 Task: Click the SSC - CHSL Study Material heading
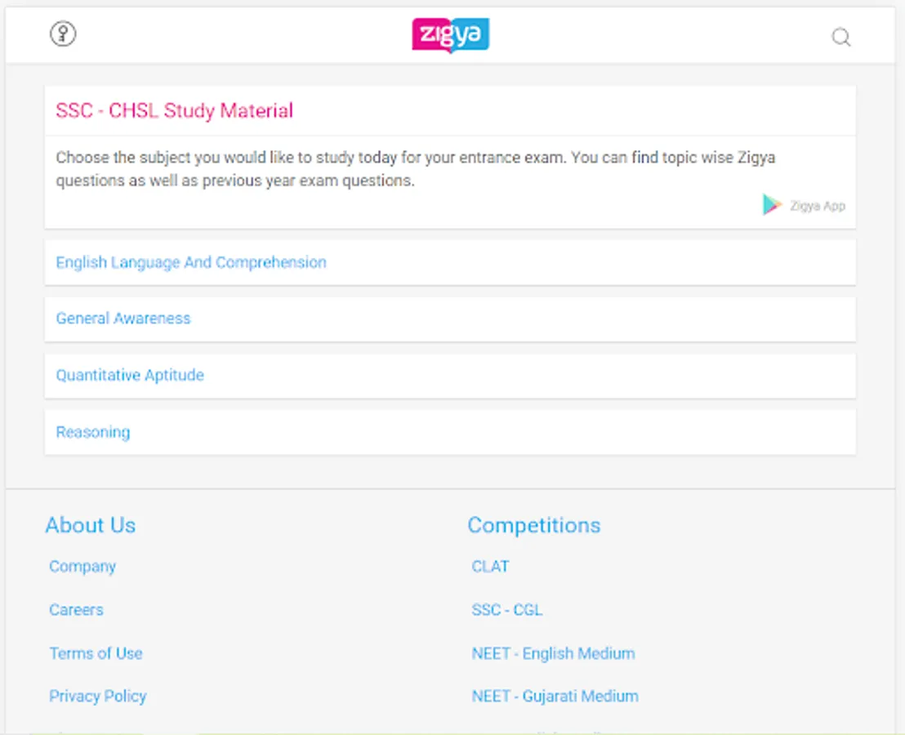pyautogui.click(x=174, y=110)
